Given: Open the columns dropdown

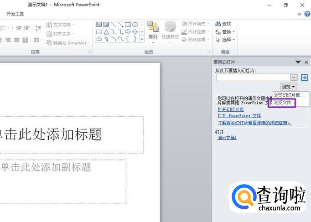Looking at the screenshot, I should 37,40.
